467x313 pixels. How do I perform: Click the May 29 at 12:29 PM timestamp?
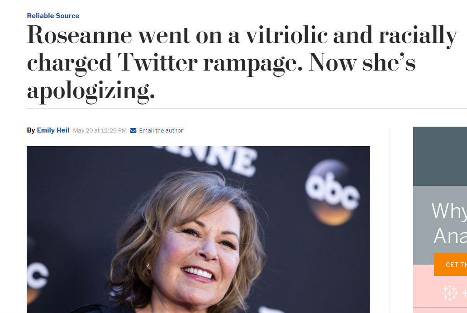click(100, 130)
